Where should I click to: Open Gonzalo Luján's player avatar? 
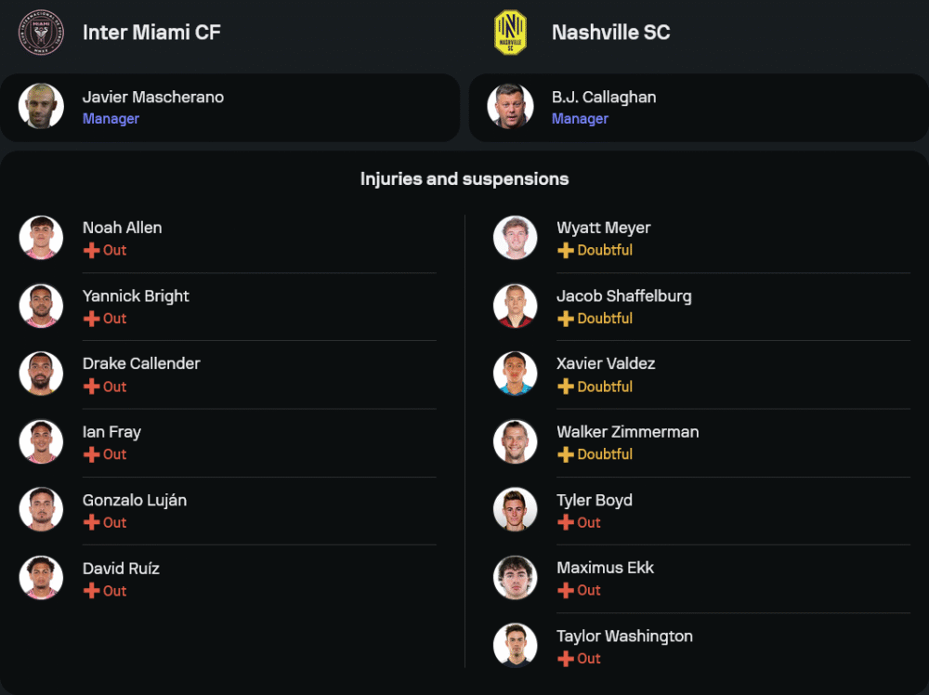coord(41,509)
